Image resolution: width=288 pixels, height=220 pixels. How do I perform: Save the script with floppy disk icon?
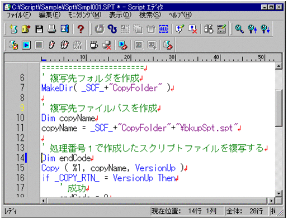pyautogui.click(x=39, y=29)
